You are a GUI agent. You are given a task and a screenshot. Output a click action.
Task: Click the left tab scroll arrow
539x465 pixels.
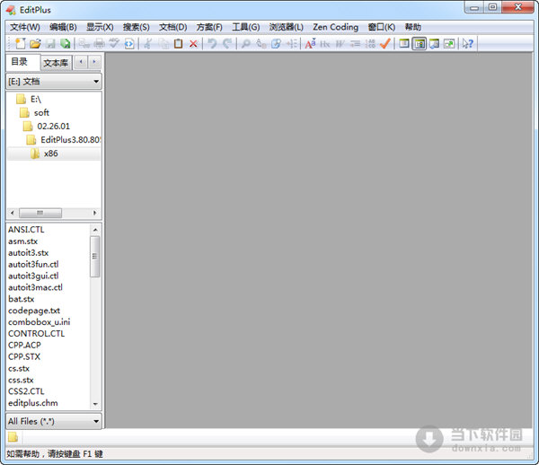(81, 62)
